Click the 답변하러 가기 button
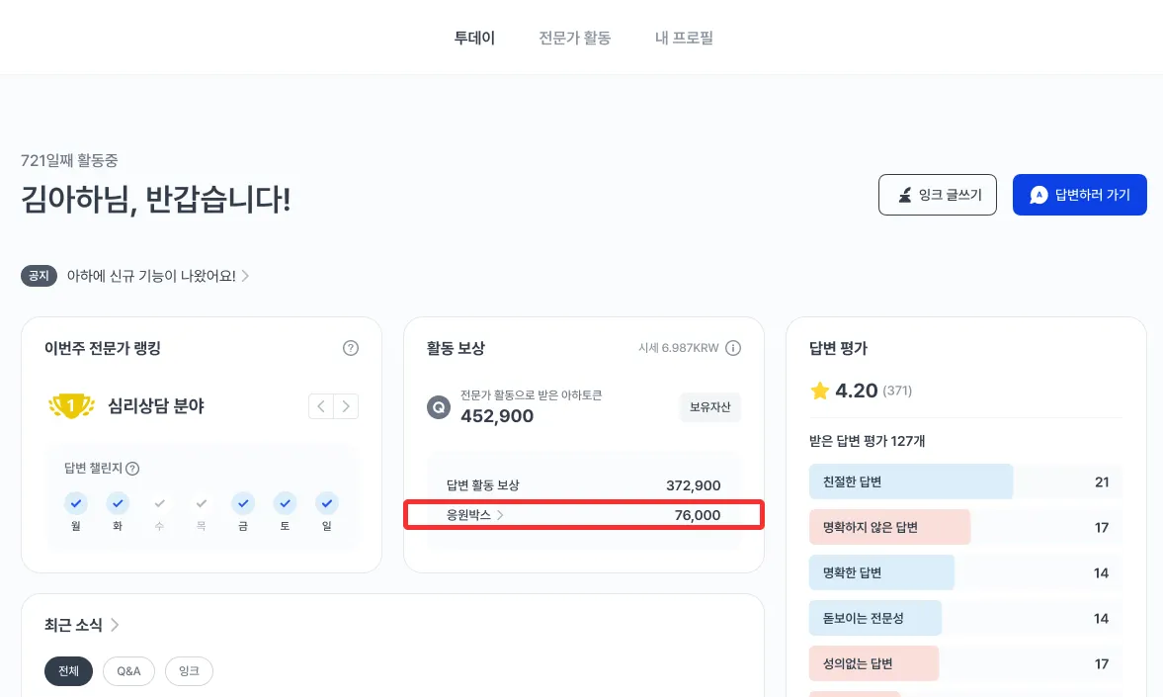 1079,195
